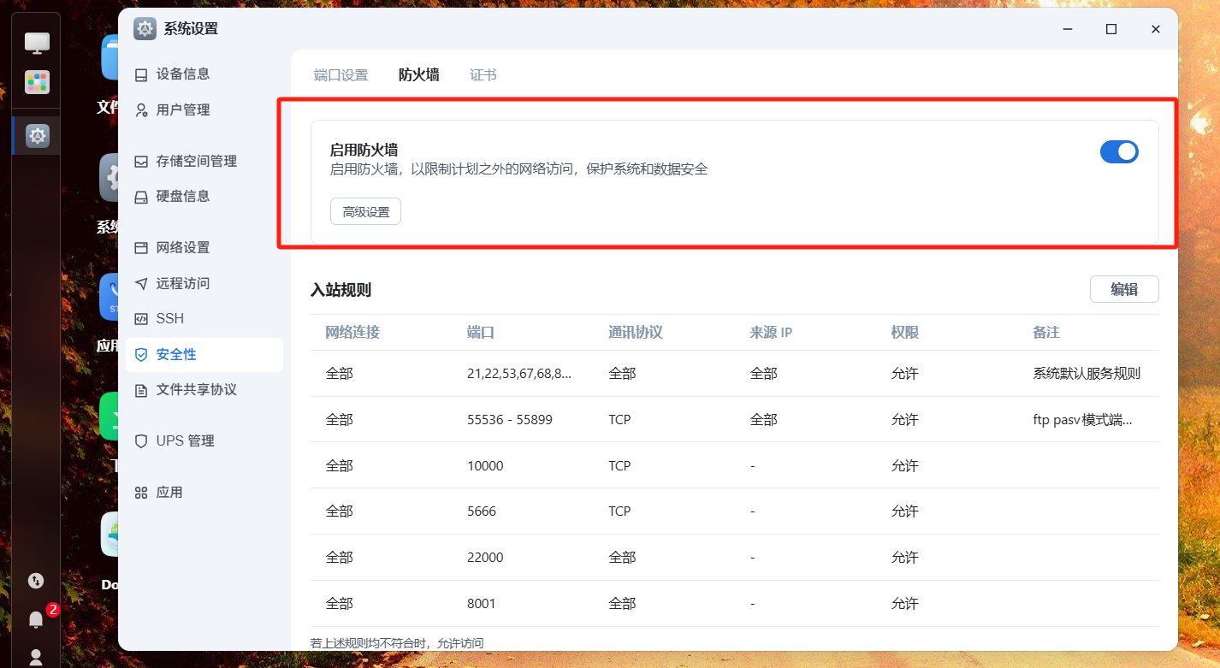Viewport: 1220px width, 668px height.
Task: Click the 端口 column header
Action: pyautogui.click(x=481, y=333)
